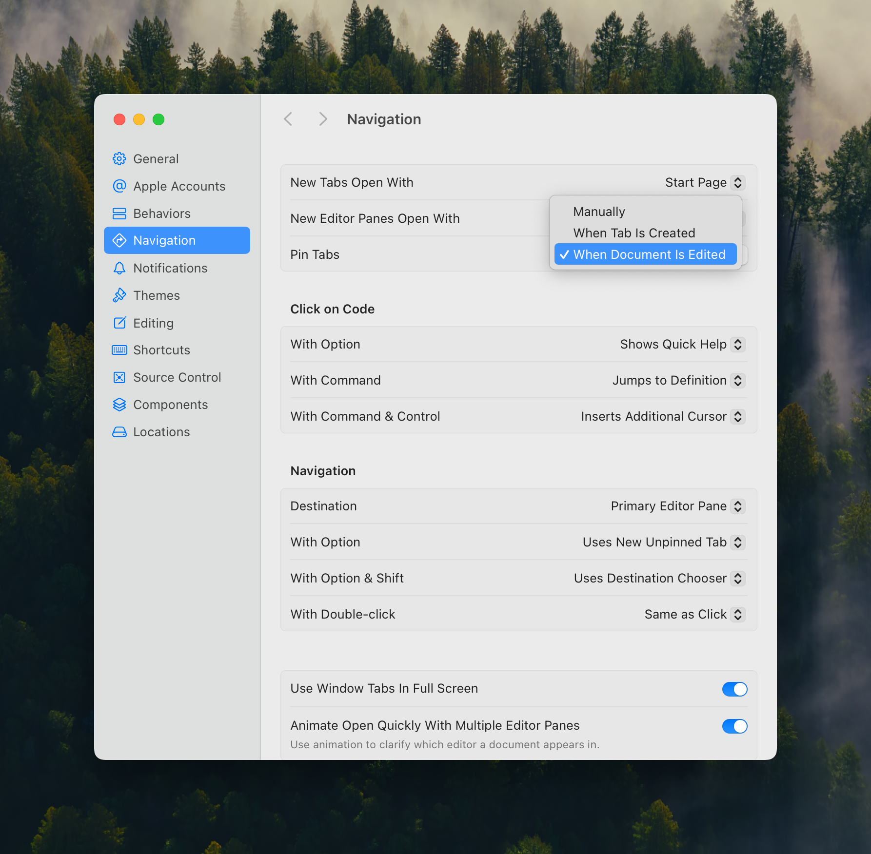
Task: Go forward with the right chevron
Action: 323,119
